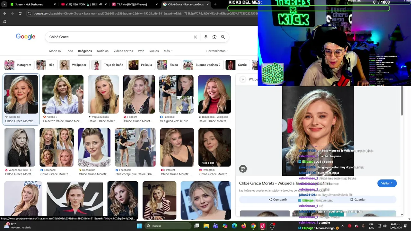The image size is (411, 231).
Task: Click Compartir in the preview panel
Action: coord(278,200)
